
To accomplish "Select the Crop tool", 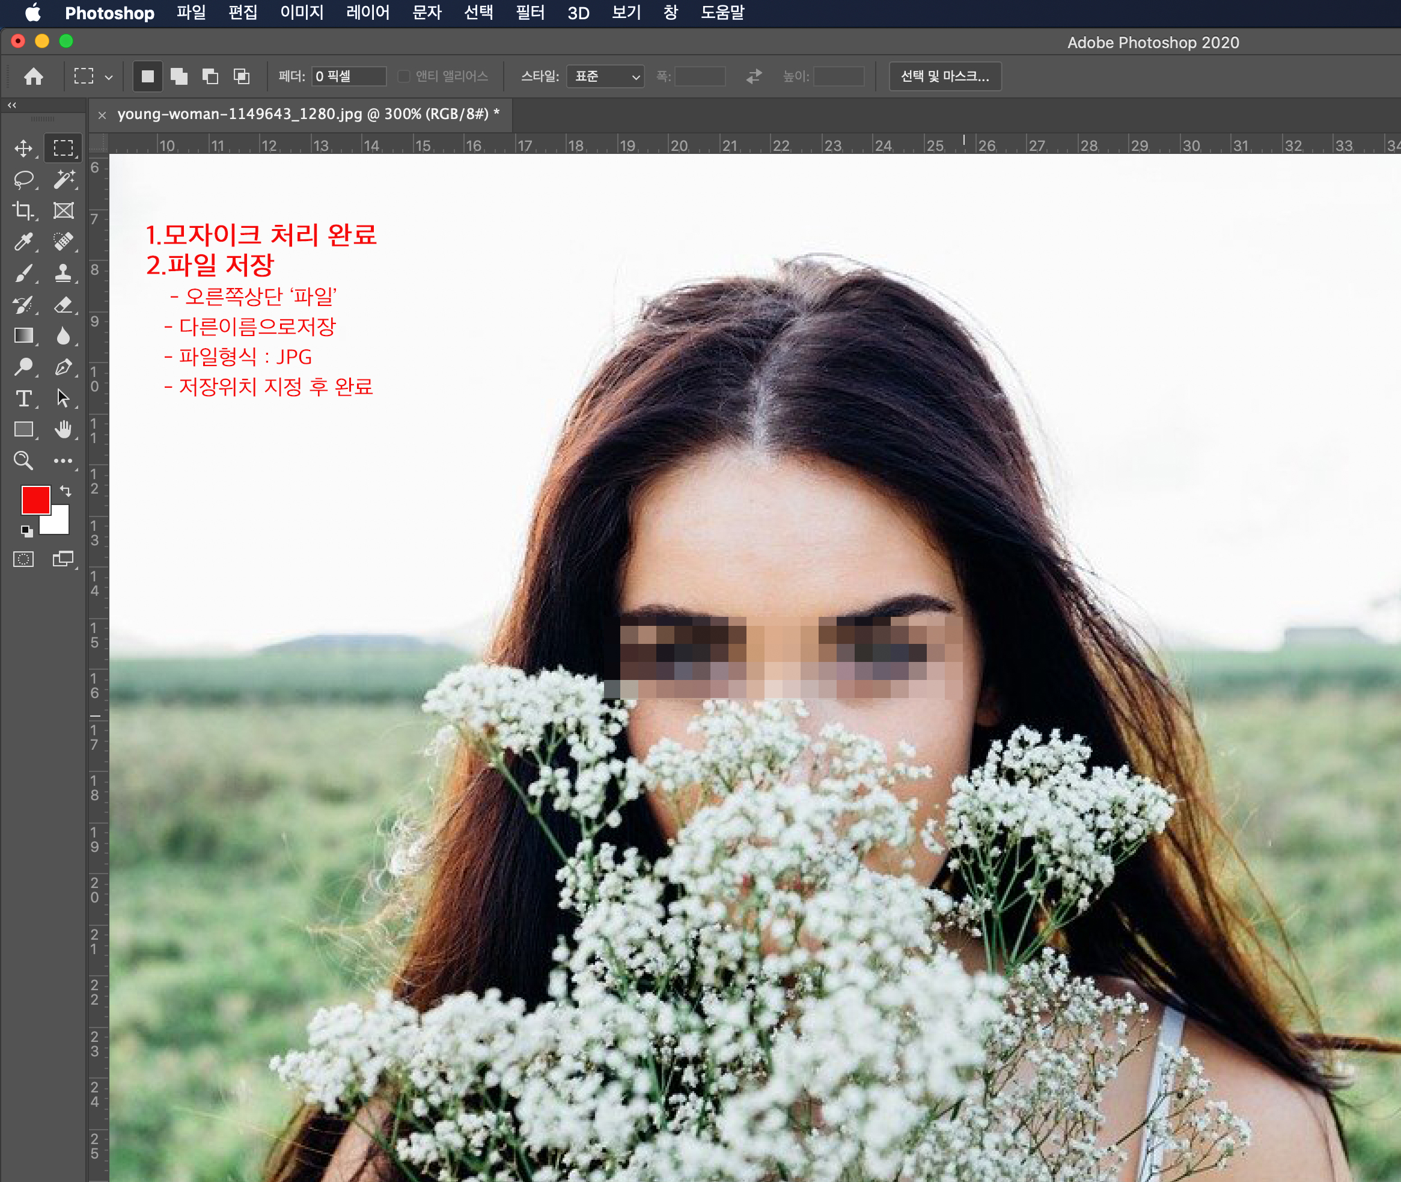I will [23, 210].
